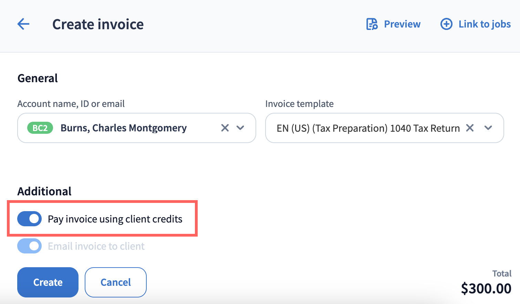
Task: Expand the Invoice template dropdown chevron
Action: click(488, 128)
